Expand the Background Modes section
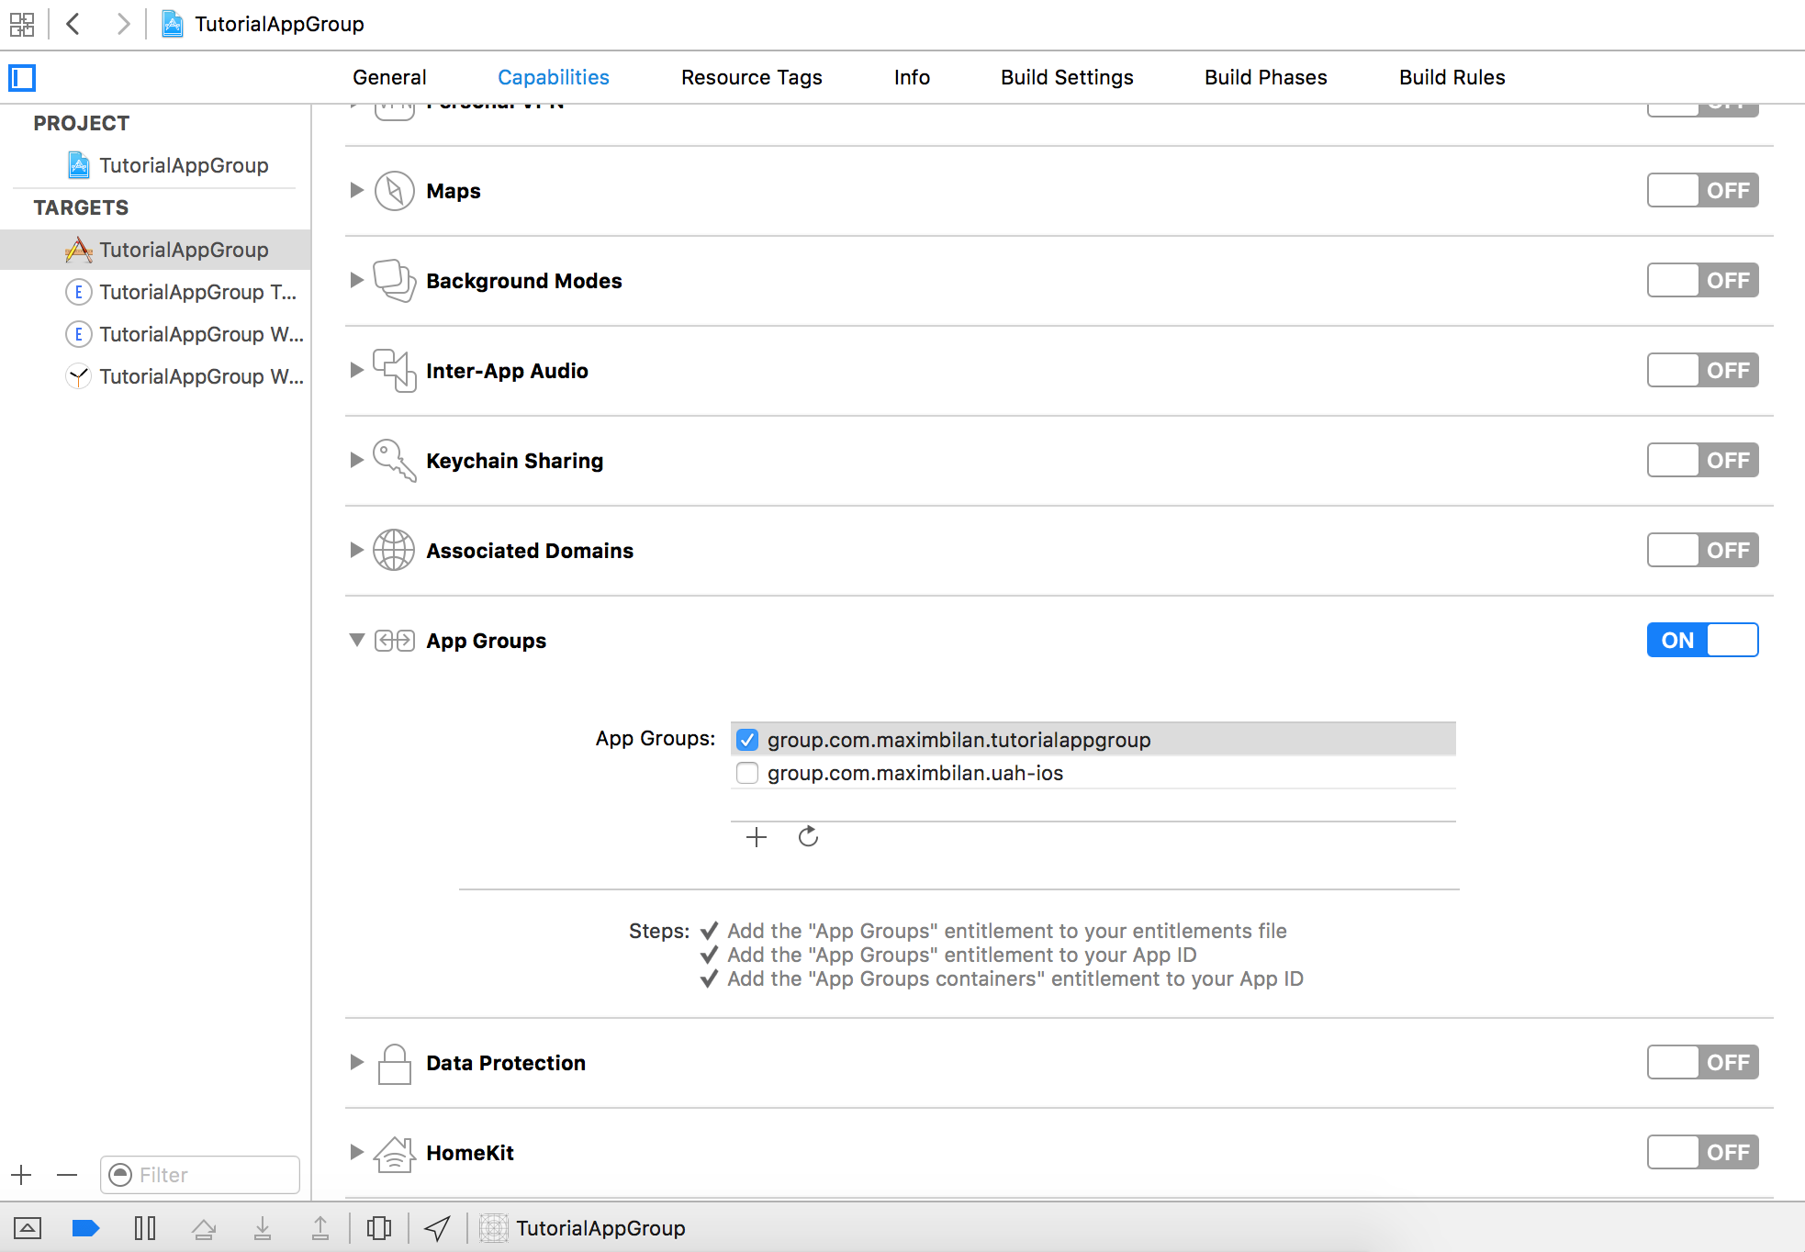Viewport: 1805px width, 1252px height. tap(357, 280)
